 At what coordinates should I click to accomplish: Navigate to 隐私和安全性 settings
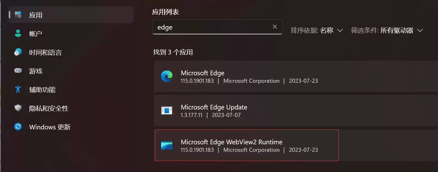coord(49,108)
